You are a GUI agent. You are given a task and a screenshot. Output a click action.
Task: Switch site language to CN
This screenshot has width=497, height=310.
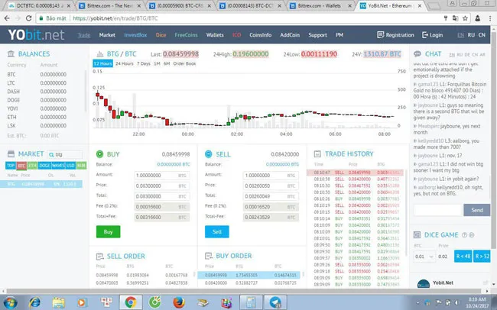[x=482, y=35]
